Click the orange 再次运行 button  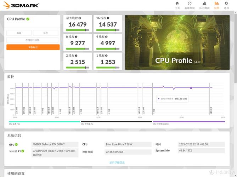coord(33,47)
